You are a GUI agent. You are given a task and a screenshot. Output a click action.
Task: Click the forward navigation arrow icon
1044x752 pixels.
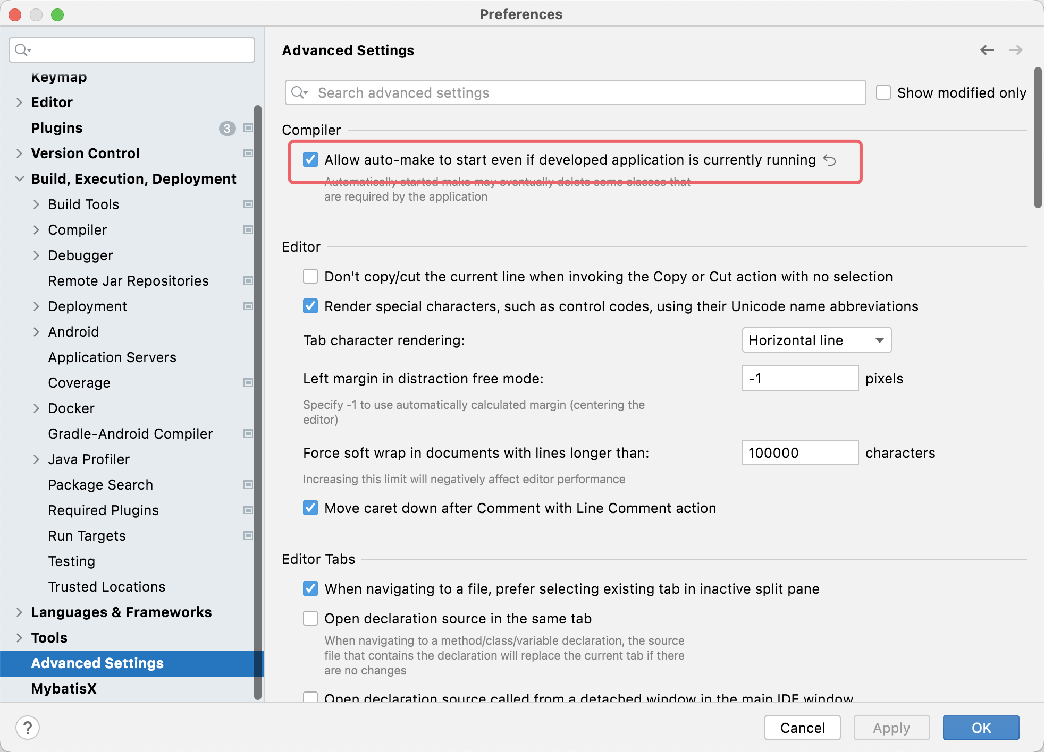(1015, 50)
